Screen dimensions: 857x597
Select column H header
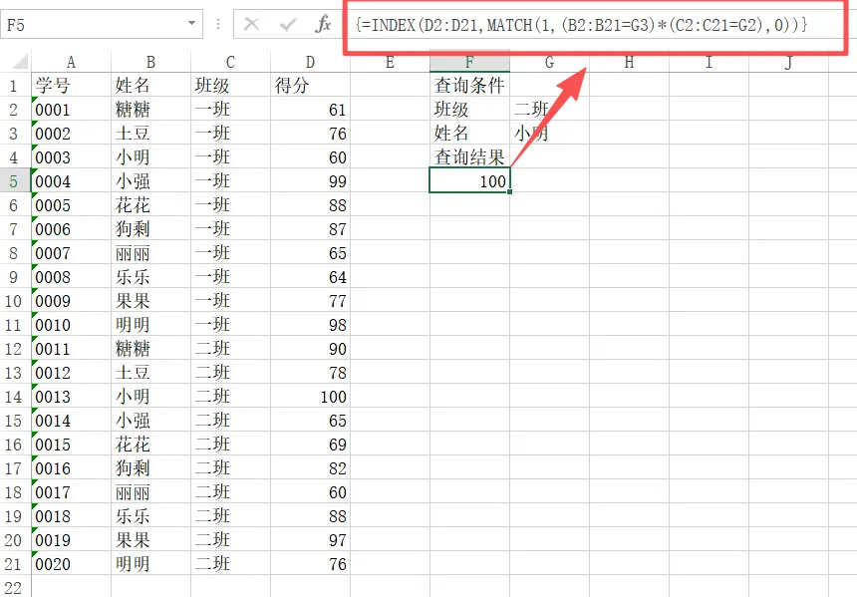pos(629,63)
